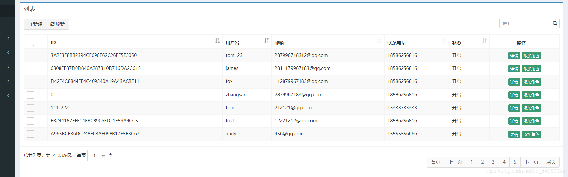Sort by 邮箱 column icon
Image resolution: width=568 pixels, height=177 pixels.
coord(379,41)
